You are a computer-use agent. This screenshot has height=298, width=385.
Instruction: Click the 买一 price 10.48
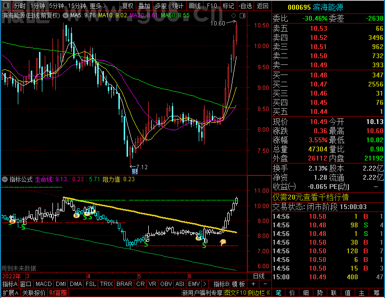[x=319, y=75]
